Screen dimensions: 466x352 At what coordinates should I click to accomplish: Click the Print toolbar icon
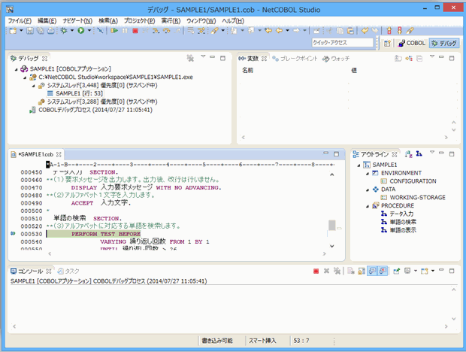51,31
